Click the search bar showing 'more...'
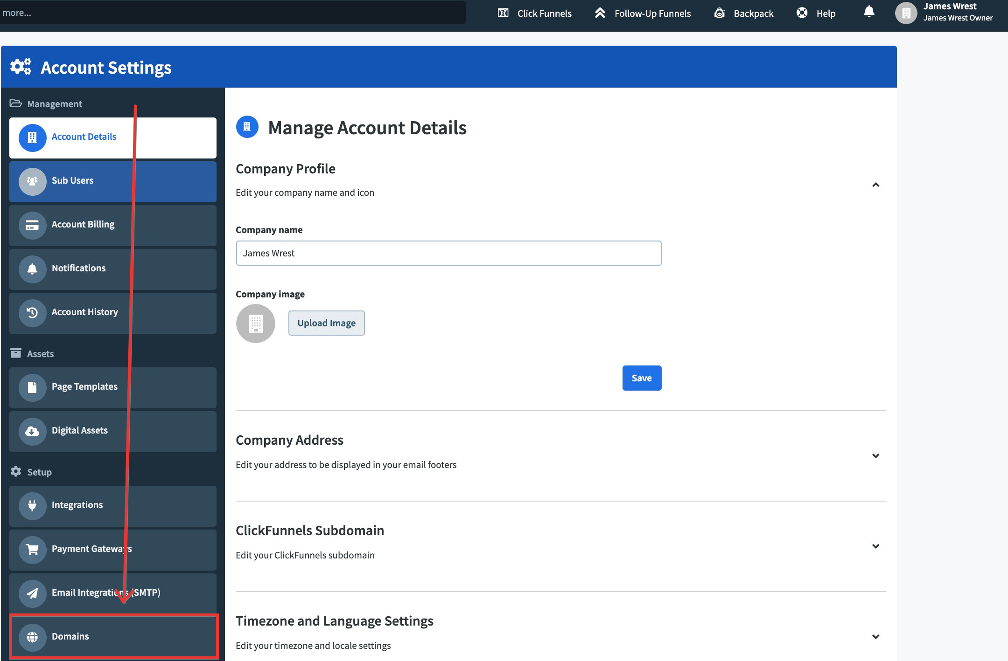 (232, 13)
